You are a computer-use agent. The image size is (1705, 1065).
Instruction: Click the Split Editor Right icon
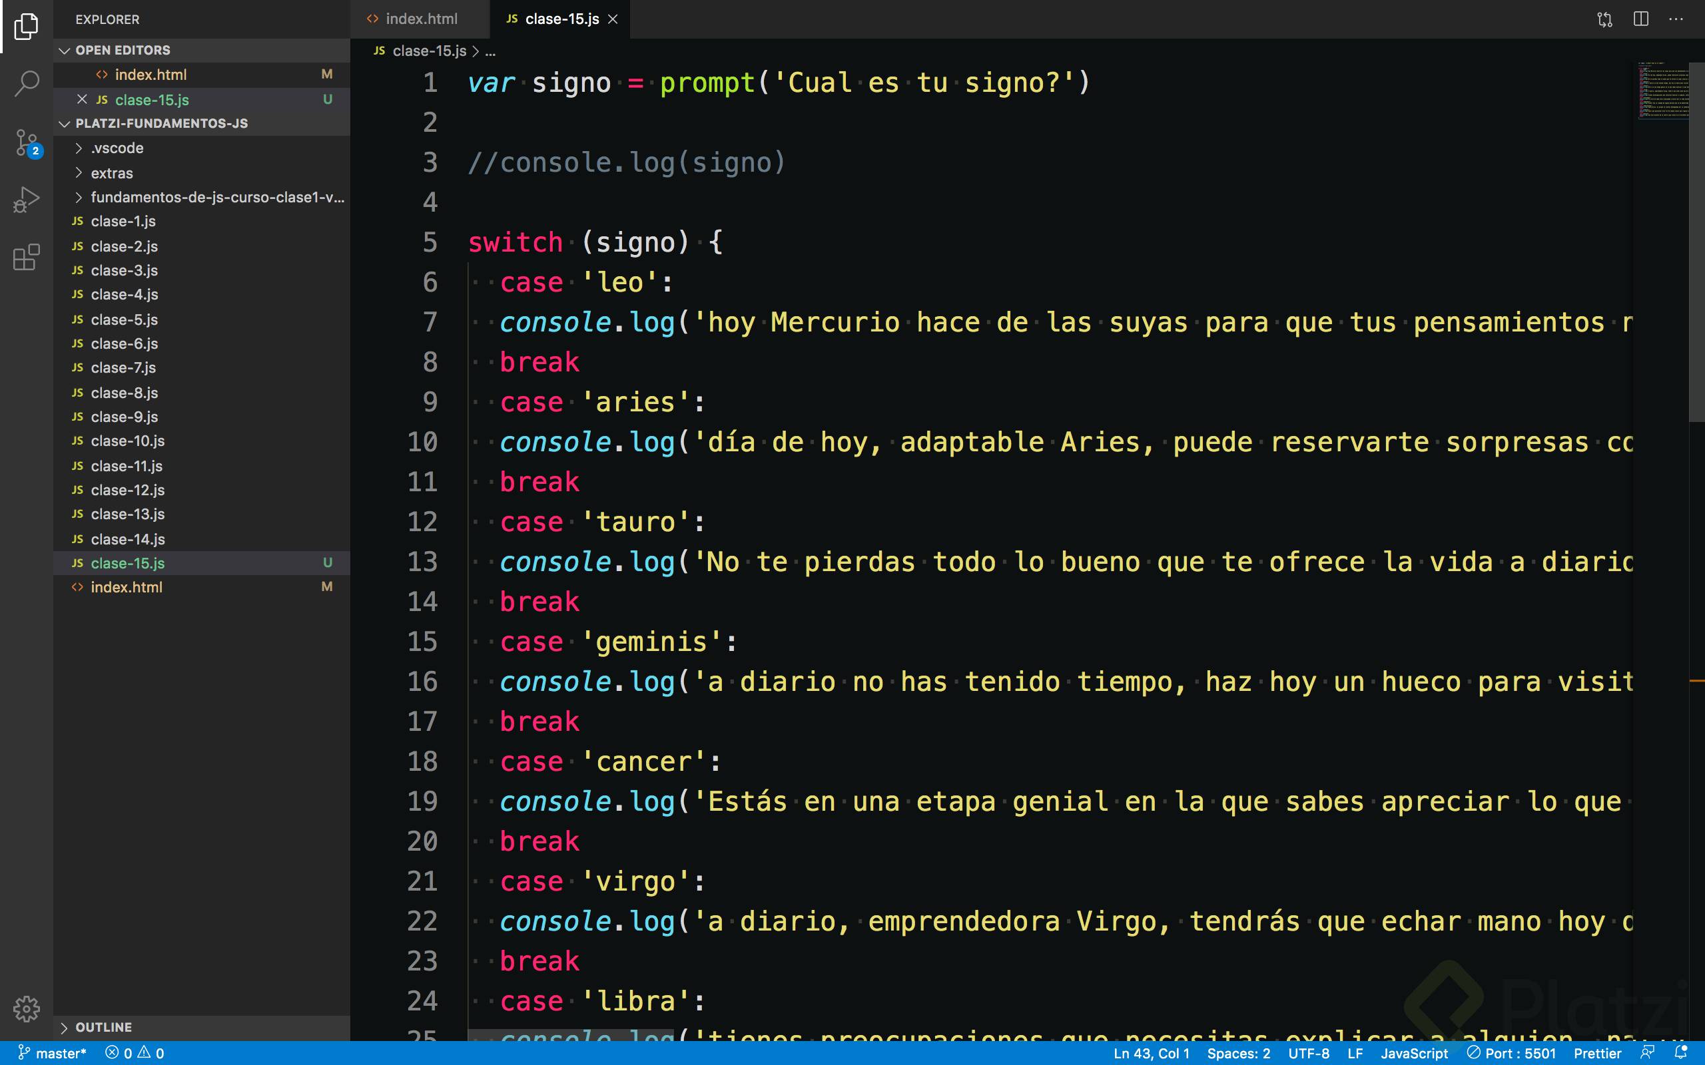click(1641, 19)
